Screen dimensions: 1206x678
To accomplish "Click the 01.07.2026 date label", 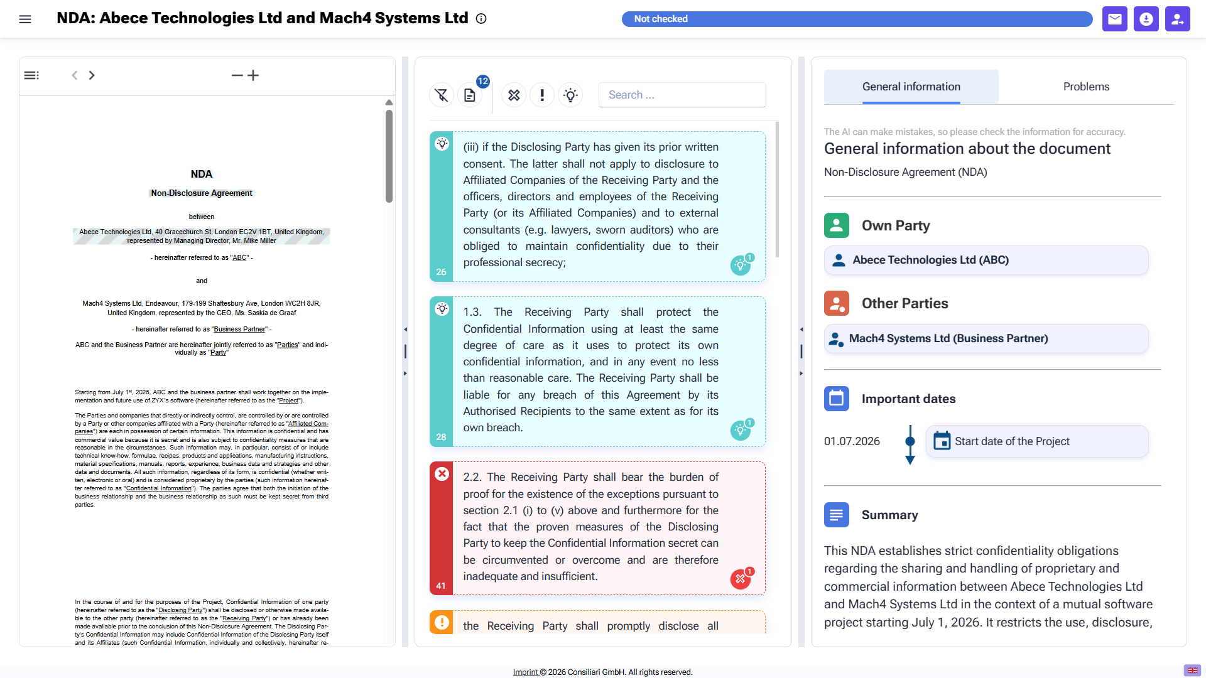I will 852,441.
